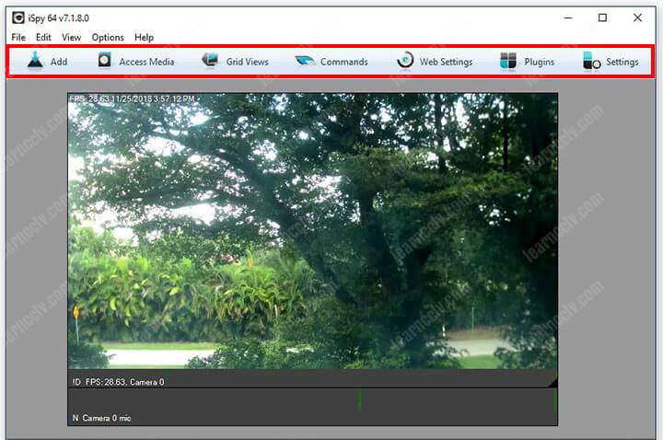Minimize the iSpy window

(x=566, y=17)
